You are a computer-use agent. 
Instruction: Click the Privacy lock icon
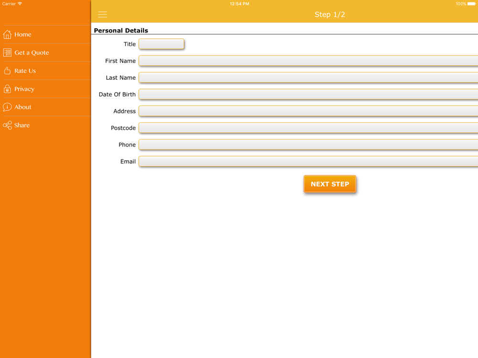click(7, 89)
